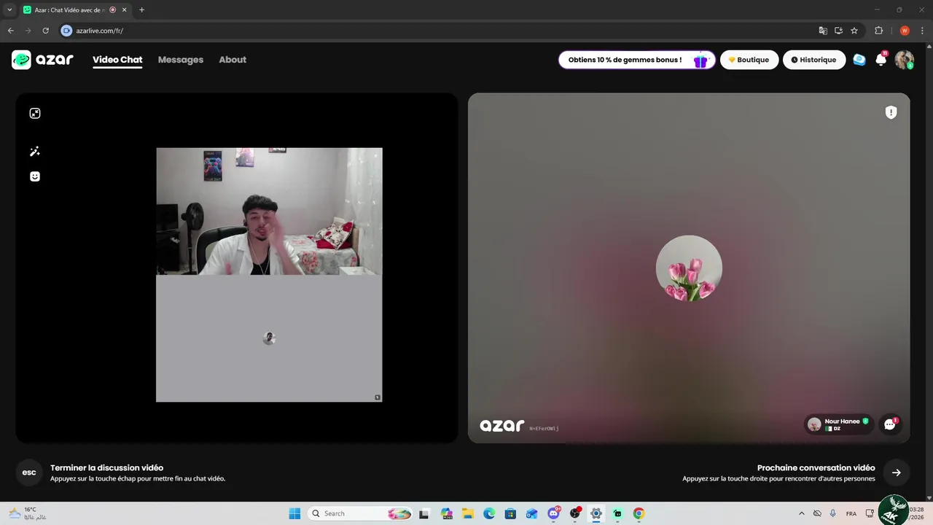Viewport: 933px width, 525px height.
Task: Open the Chrome three-dot menu
Action: tap(922, 31)
